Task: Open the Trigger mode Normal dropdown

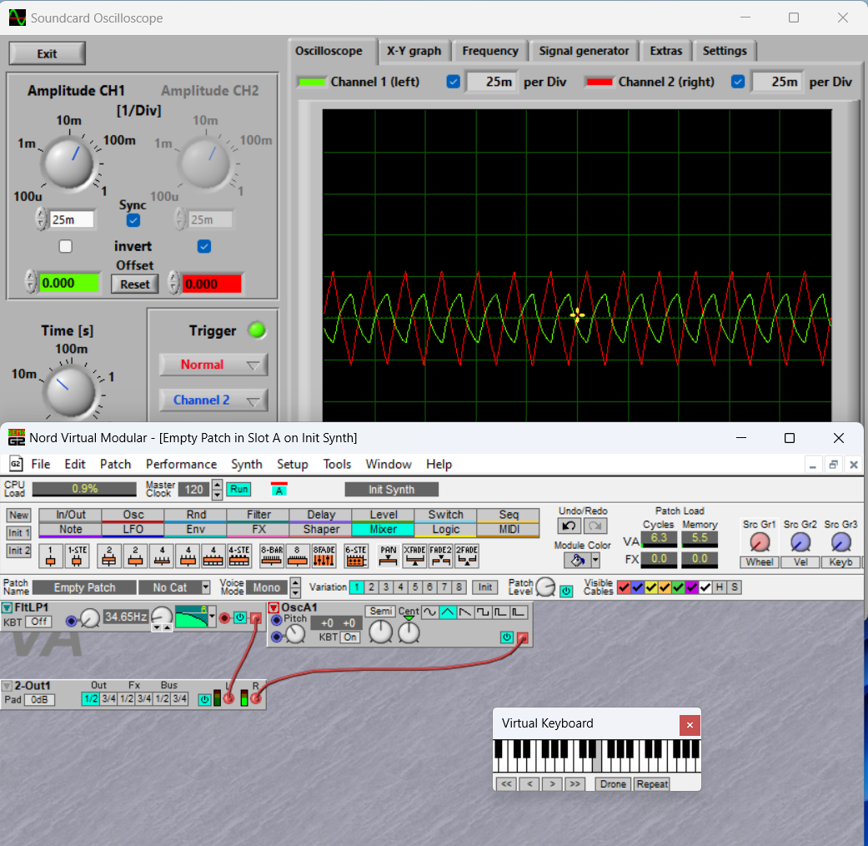Action: tap(213, 365)
